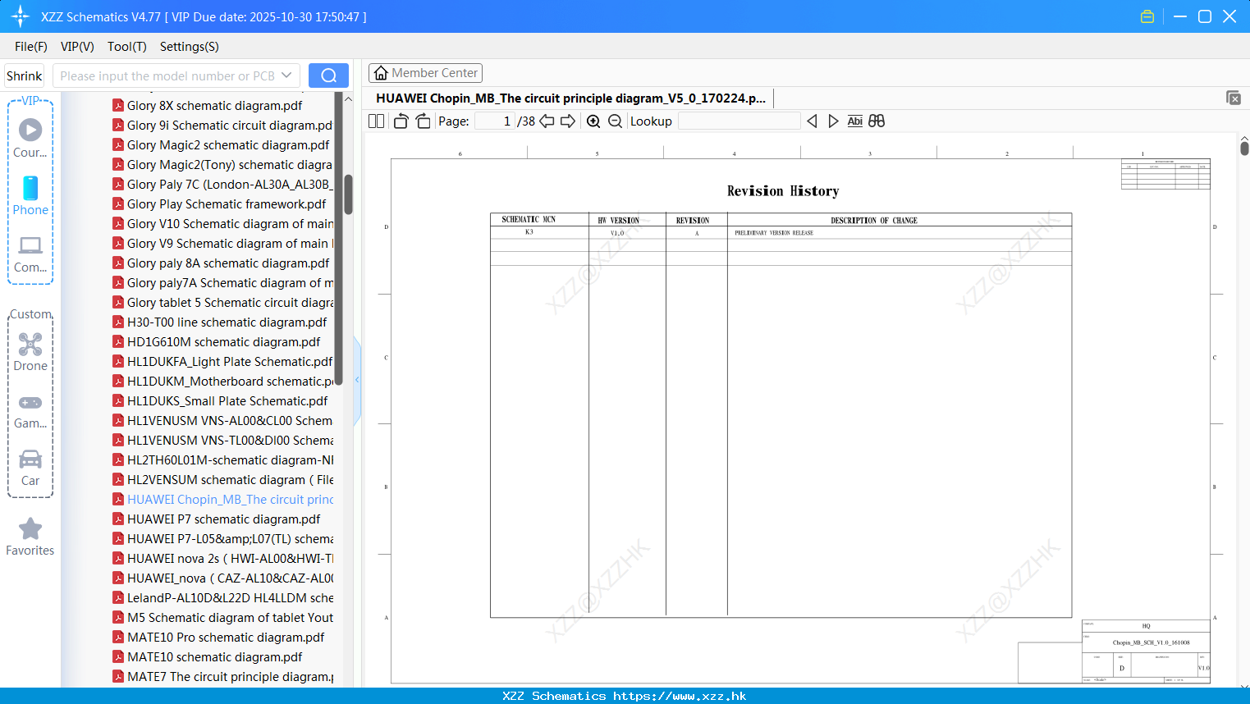The image size is (1250, 704).
Task: Open Glory Paly 7C London file
Action: tap(222, 184)
